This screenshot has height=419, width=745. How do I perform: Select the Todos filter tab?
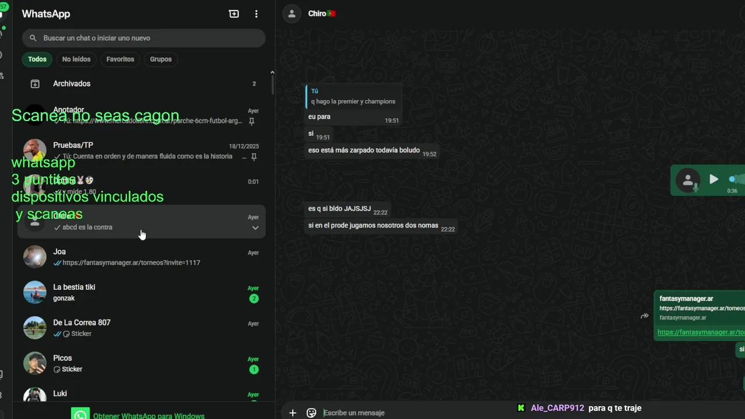tap(37, 59)
